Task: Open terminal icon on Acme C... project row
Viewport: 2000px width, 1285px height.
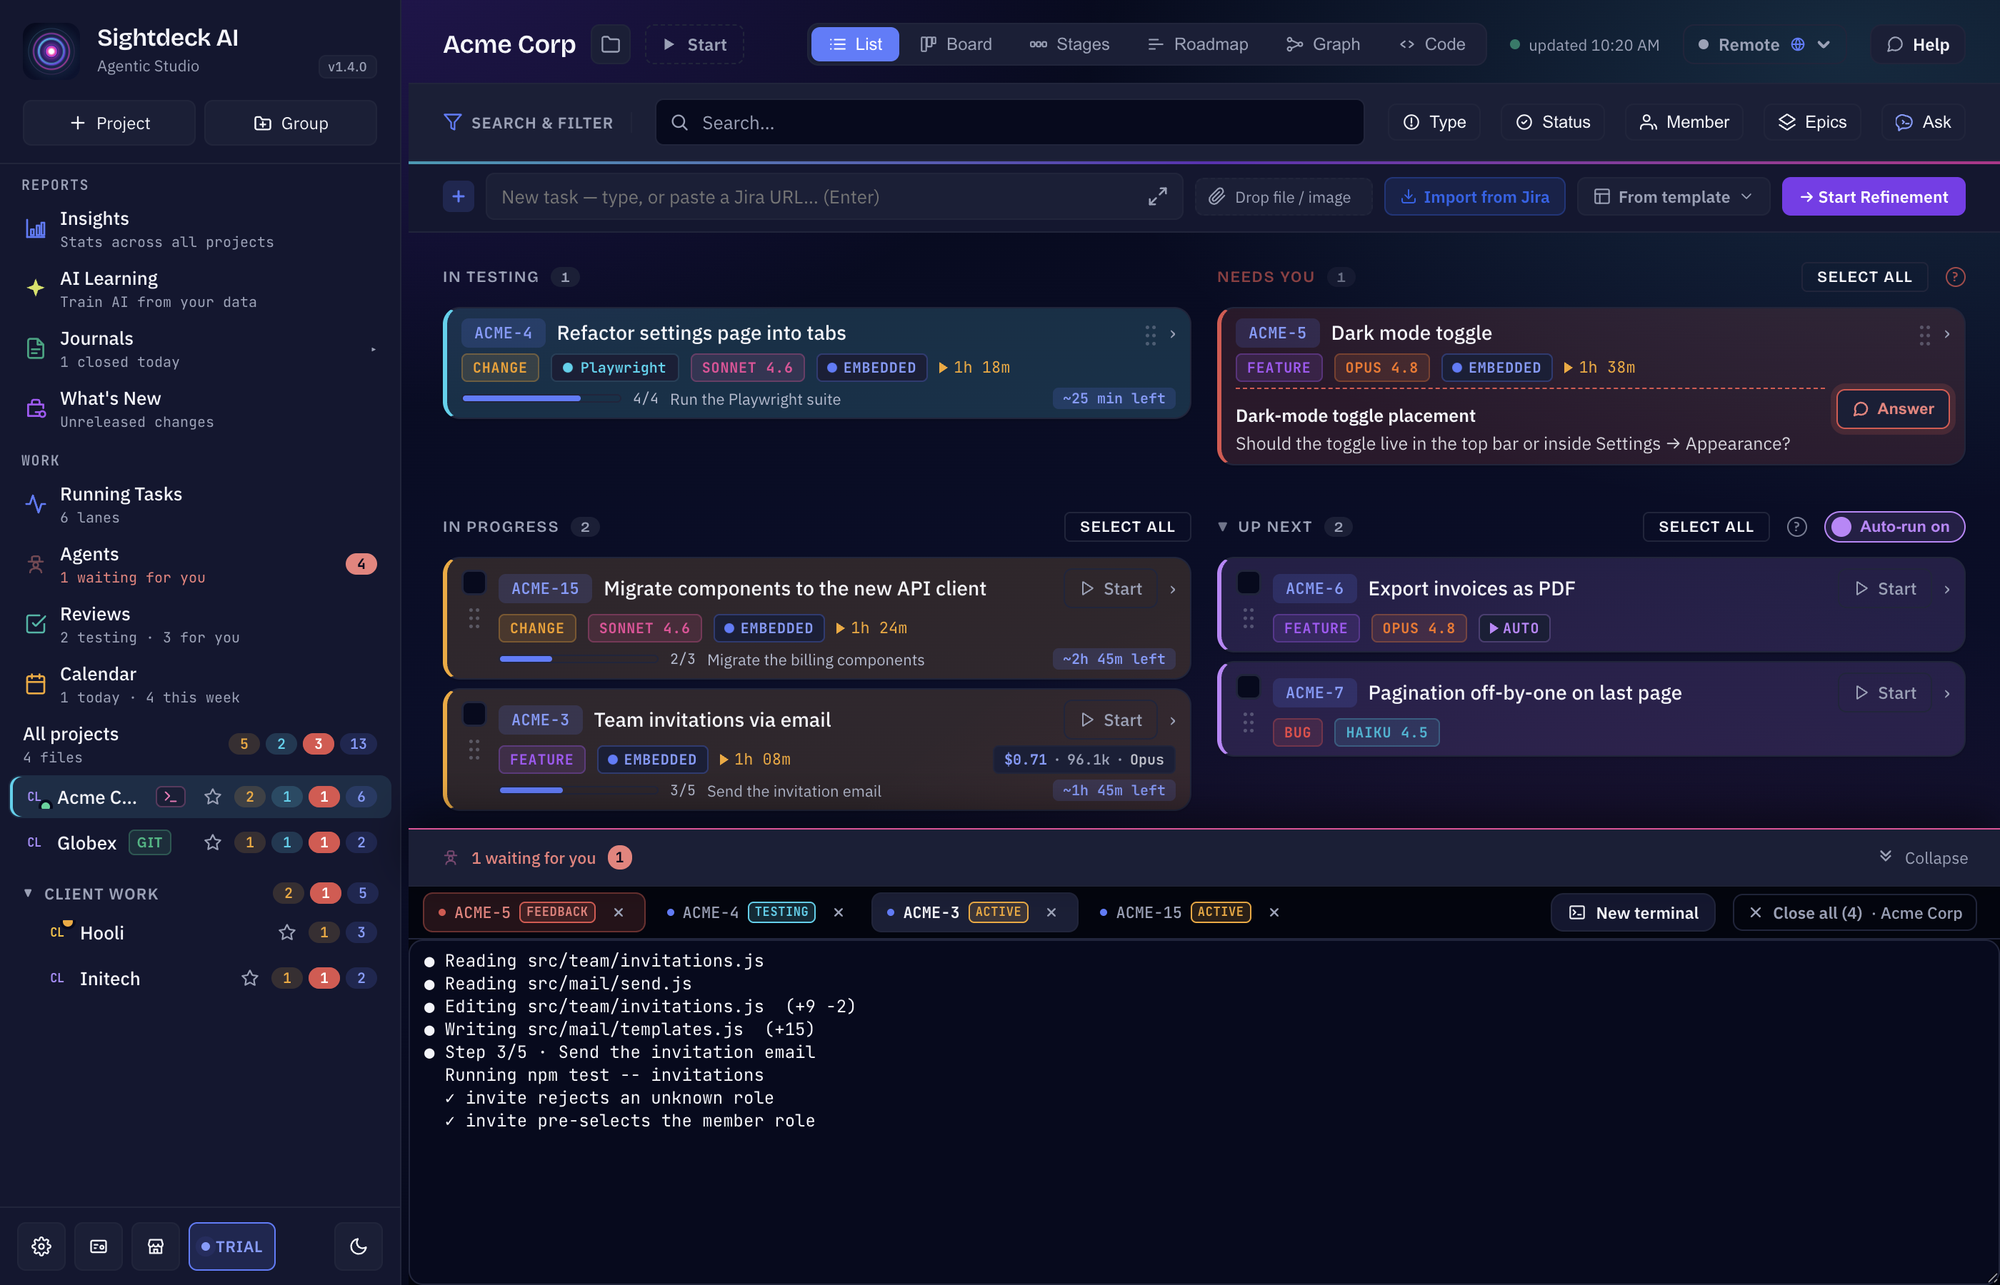Action: (170, 797)
